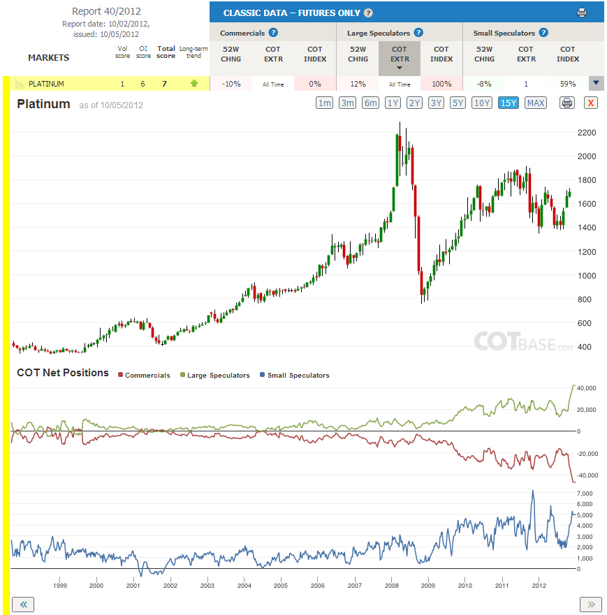Click the 2012 label on time axis
The width and height of the screenshot is (607, 615).
click(x=539, y=585)
